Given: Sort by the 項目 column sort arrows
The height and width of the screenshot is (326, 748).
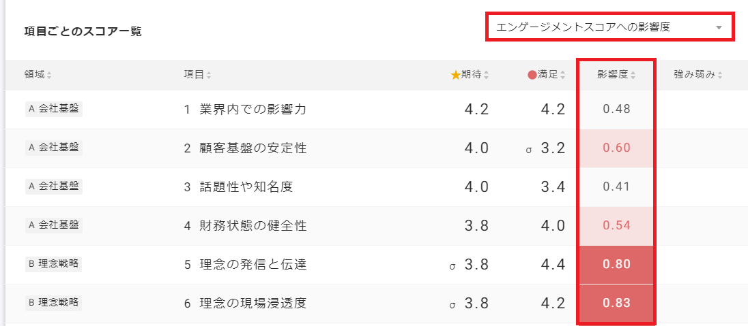Looking at the screenshot, I should click(x=209, y=75).
